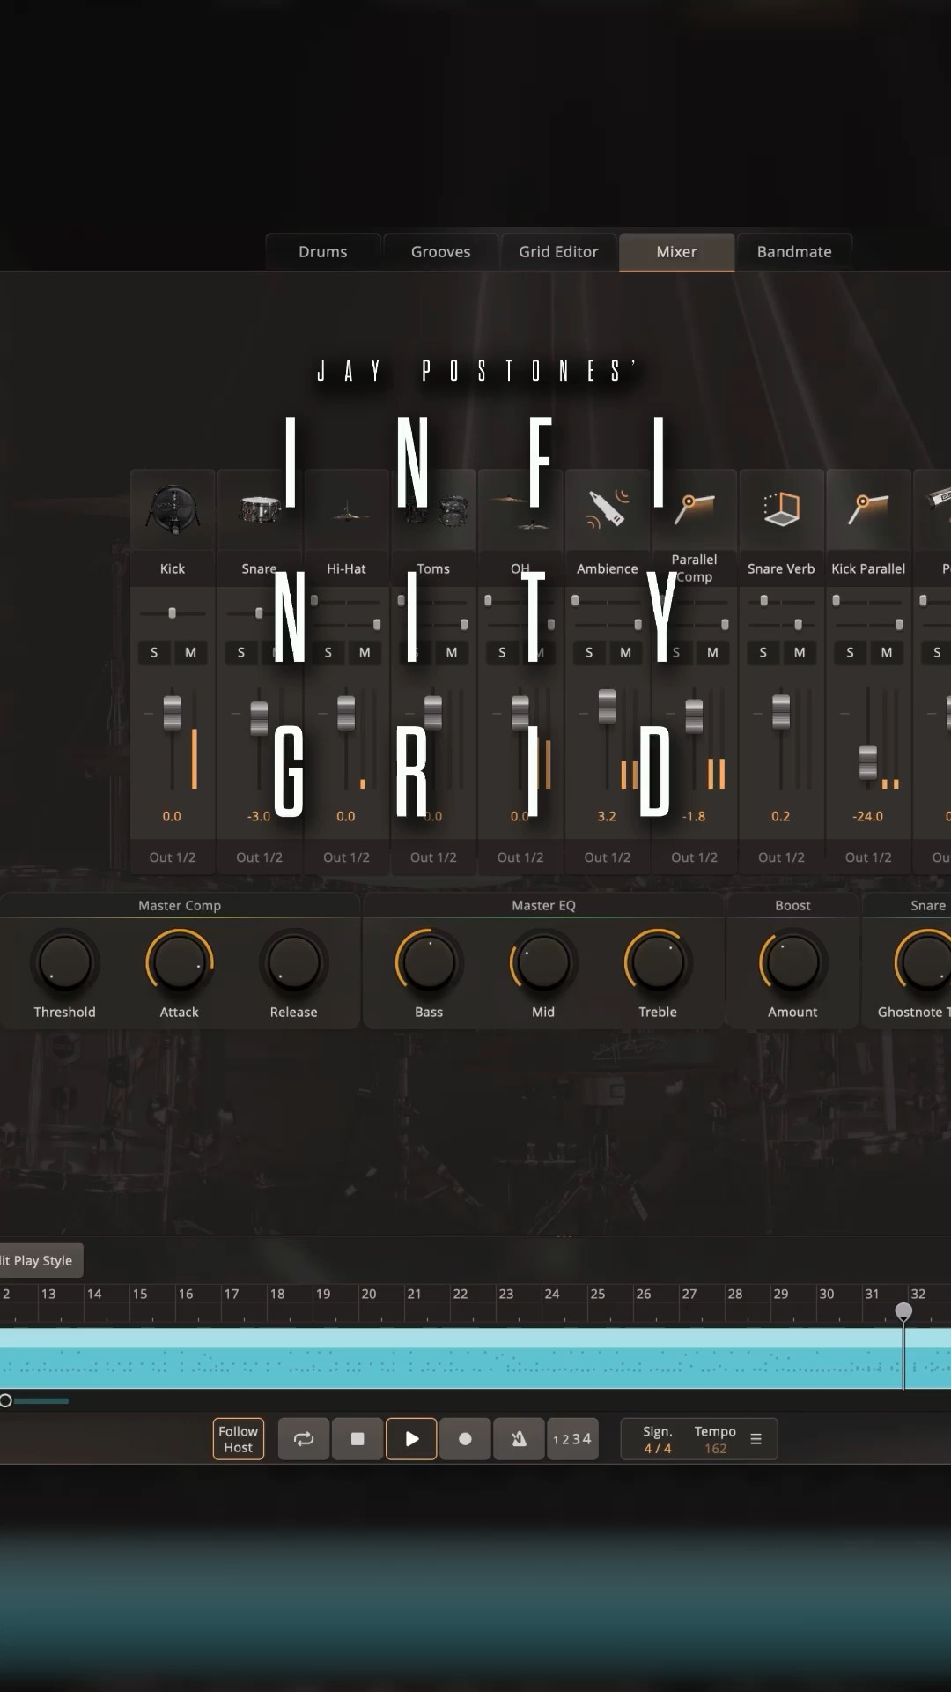Solo the Snare channel

point(241,652)
